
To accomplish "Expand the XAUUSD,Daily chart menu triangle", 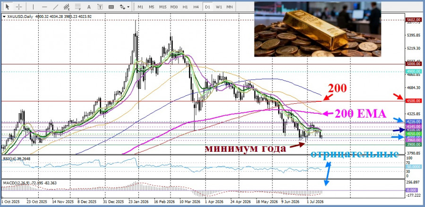I will coord(4,17).
